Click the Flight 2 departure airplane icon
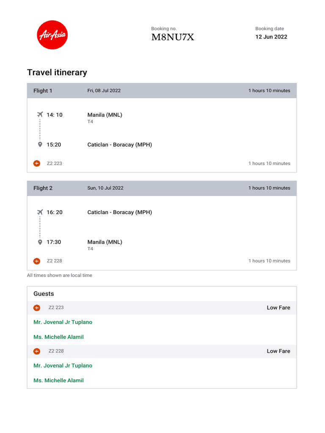 point(40,212)
